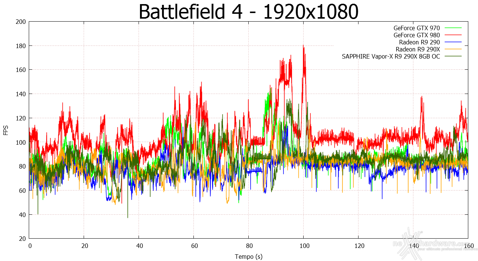The height and width of the screenshot is (261, 478).
Task: Click the 40 y-axis tick value on the left
Action: tap(22, 214)
